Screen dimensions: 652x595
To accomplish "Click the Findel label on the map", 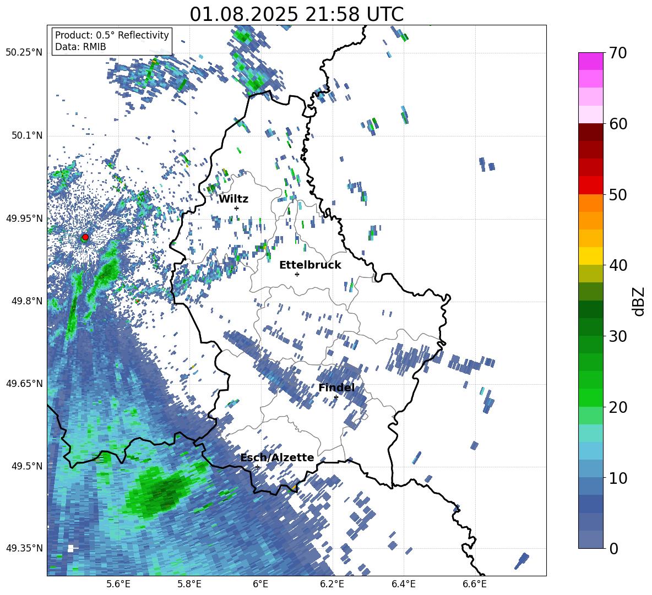I will (x=336, y=387).
